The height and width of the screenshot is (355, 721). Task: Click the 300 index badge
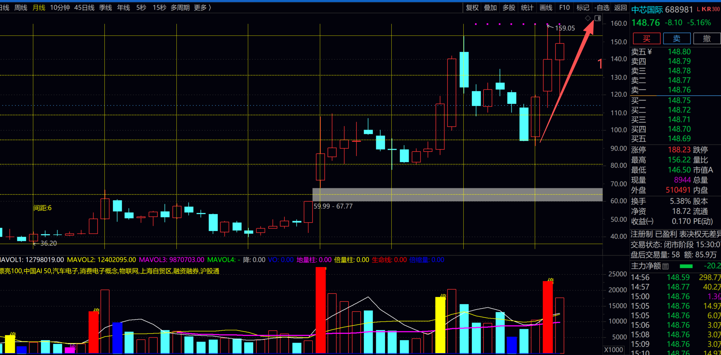tap(716, 9)
